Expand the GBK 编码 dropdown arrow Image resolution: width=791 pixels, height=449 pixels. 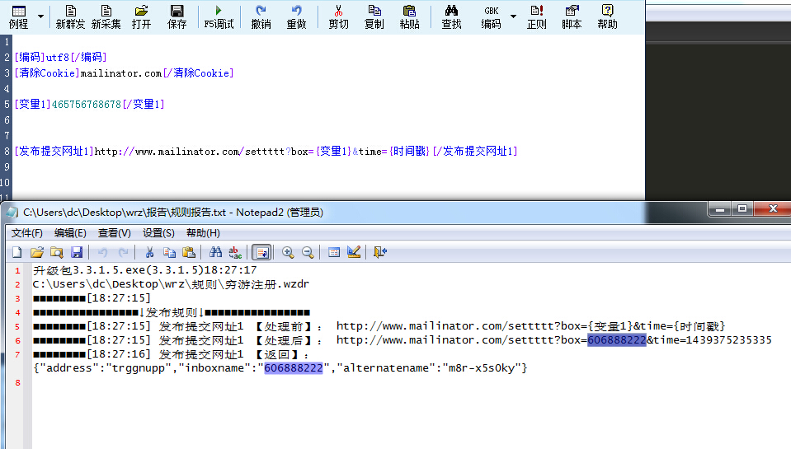(513, 16)
